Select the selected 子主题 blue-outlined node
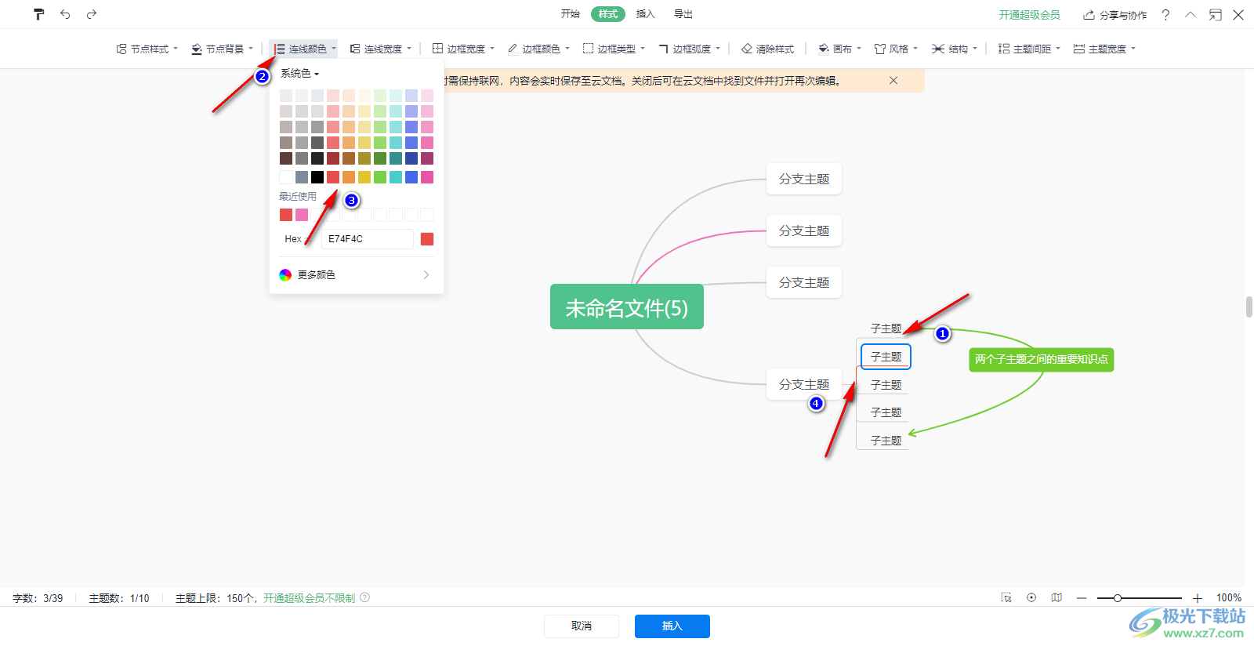 [886, 357]
